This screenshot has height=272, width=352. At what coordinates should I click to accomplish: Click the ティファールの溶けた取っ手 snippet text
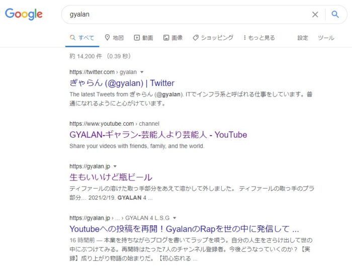coord(192,193)
